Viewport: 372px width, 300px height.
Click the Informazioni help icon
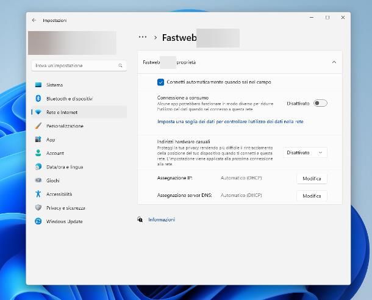pos(140,220)
